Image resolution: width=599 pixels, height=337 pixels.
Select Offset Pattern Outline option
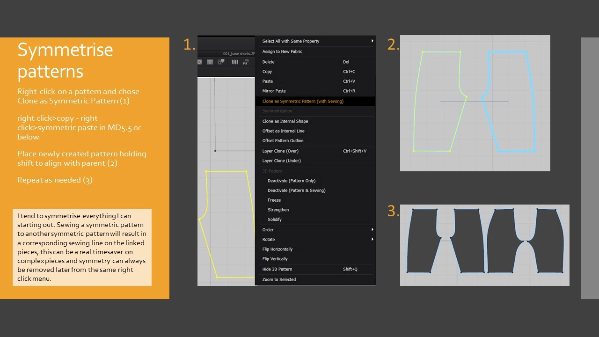coord(283,141)
